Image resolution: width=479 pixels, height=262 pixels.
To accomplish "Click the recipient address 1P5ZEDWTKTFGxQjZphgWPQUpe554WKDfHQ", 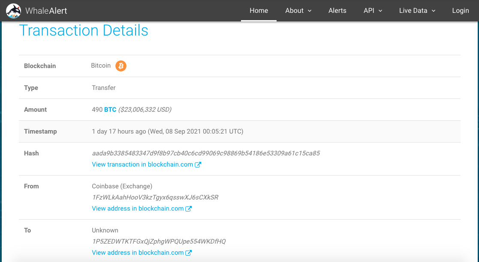I will click(x=159, y=241).
